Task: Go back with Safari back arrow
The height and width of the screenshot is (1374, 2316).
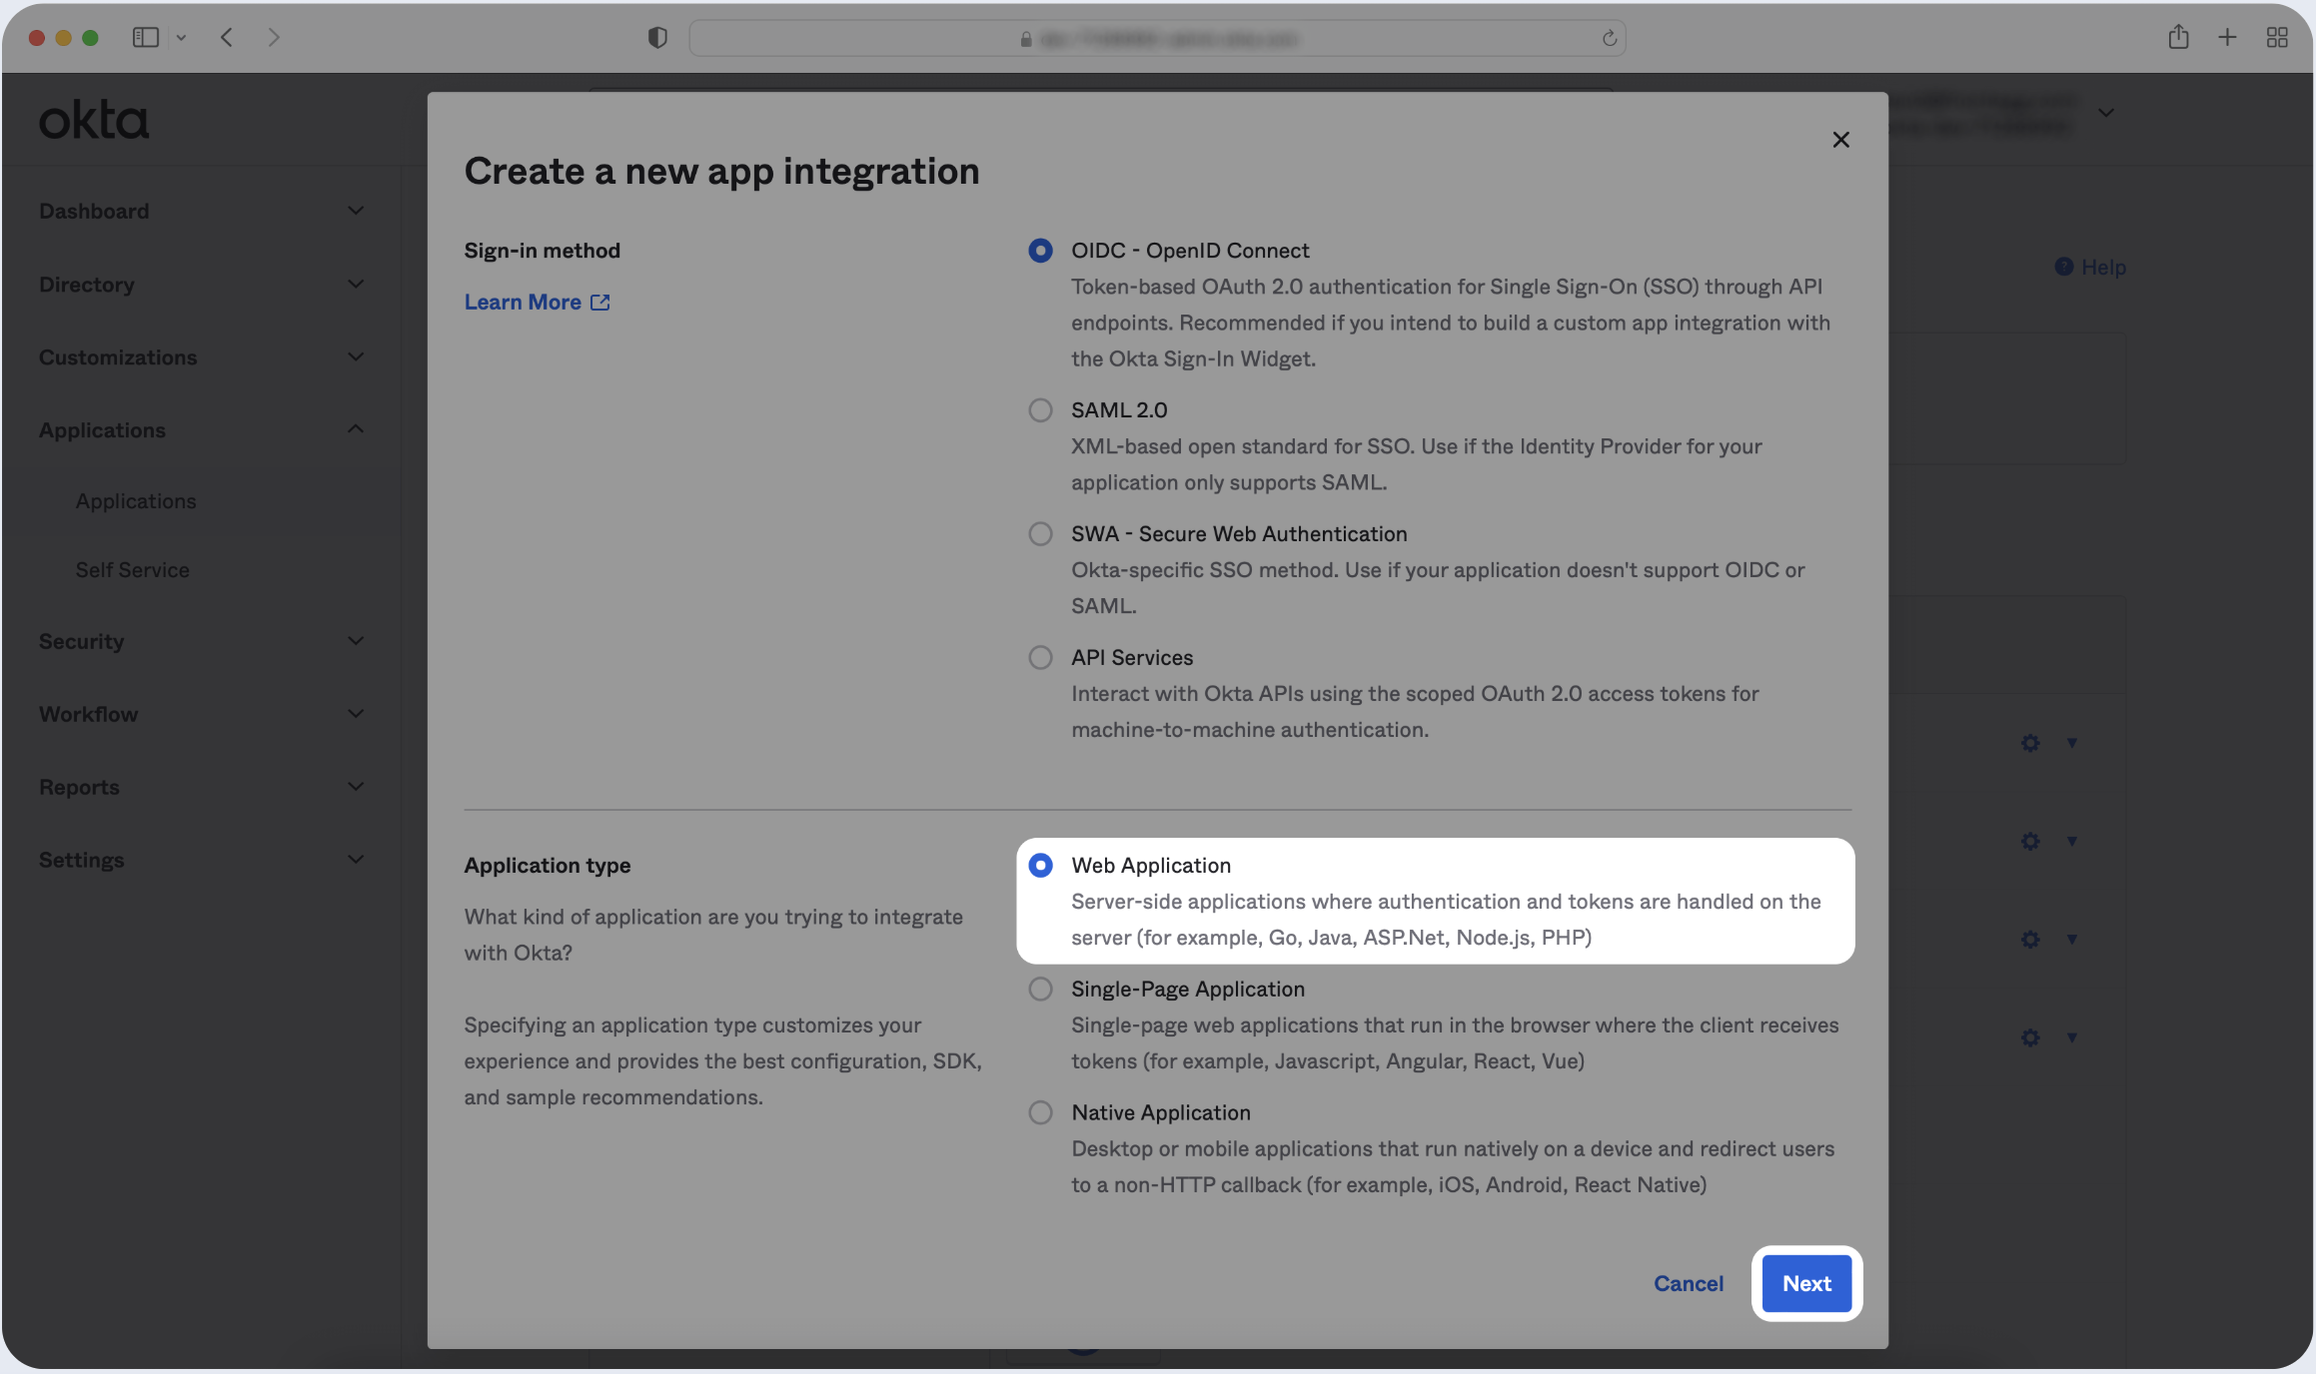Action: point(227,38)
